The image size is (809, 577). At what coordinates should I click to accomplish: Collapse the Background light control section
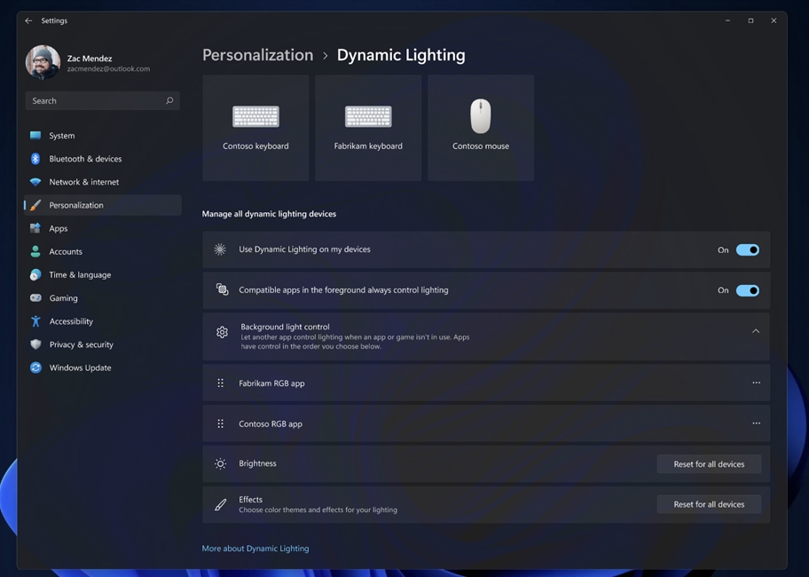coord(757,333)
